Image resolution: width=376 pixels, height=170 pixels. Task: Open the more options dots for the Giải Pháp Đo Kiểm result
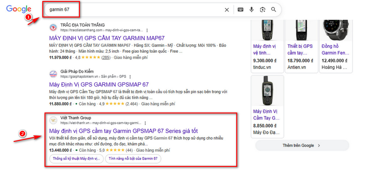tap(130, 77)
